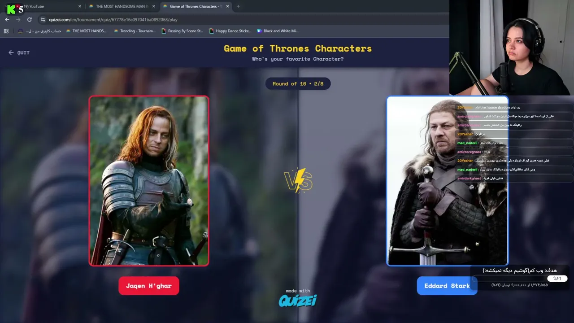Open the Happy Dance Sticke... bookmark
Screen dimensions: 574x323
(230, 31)
